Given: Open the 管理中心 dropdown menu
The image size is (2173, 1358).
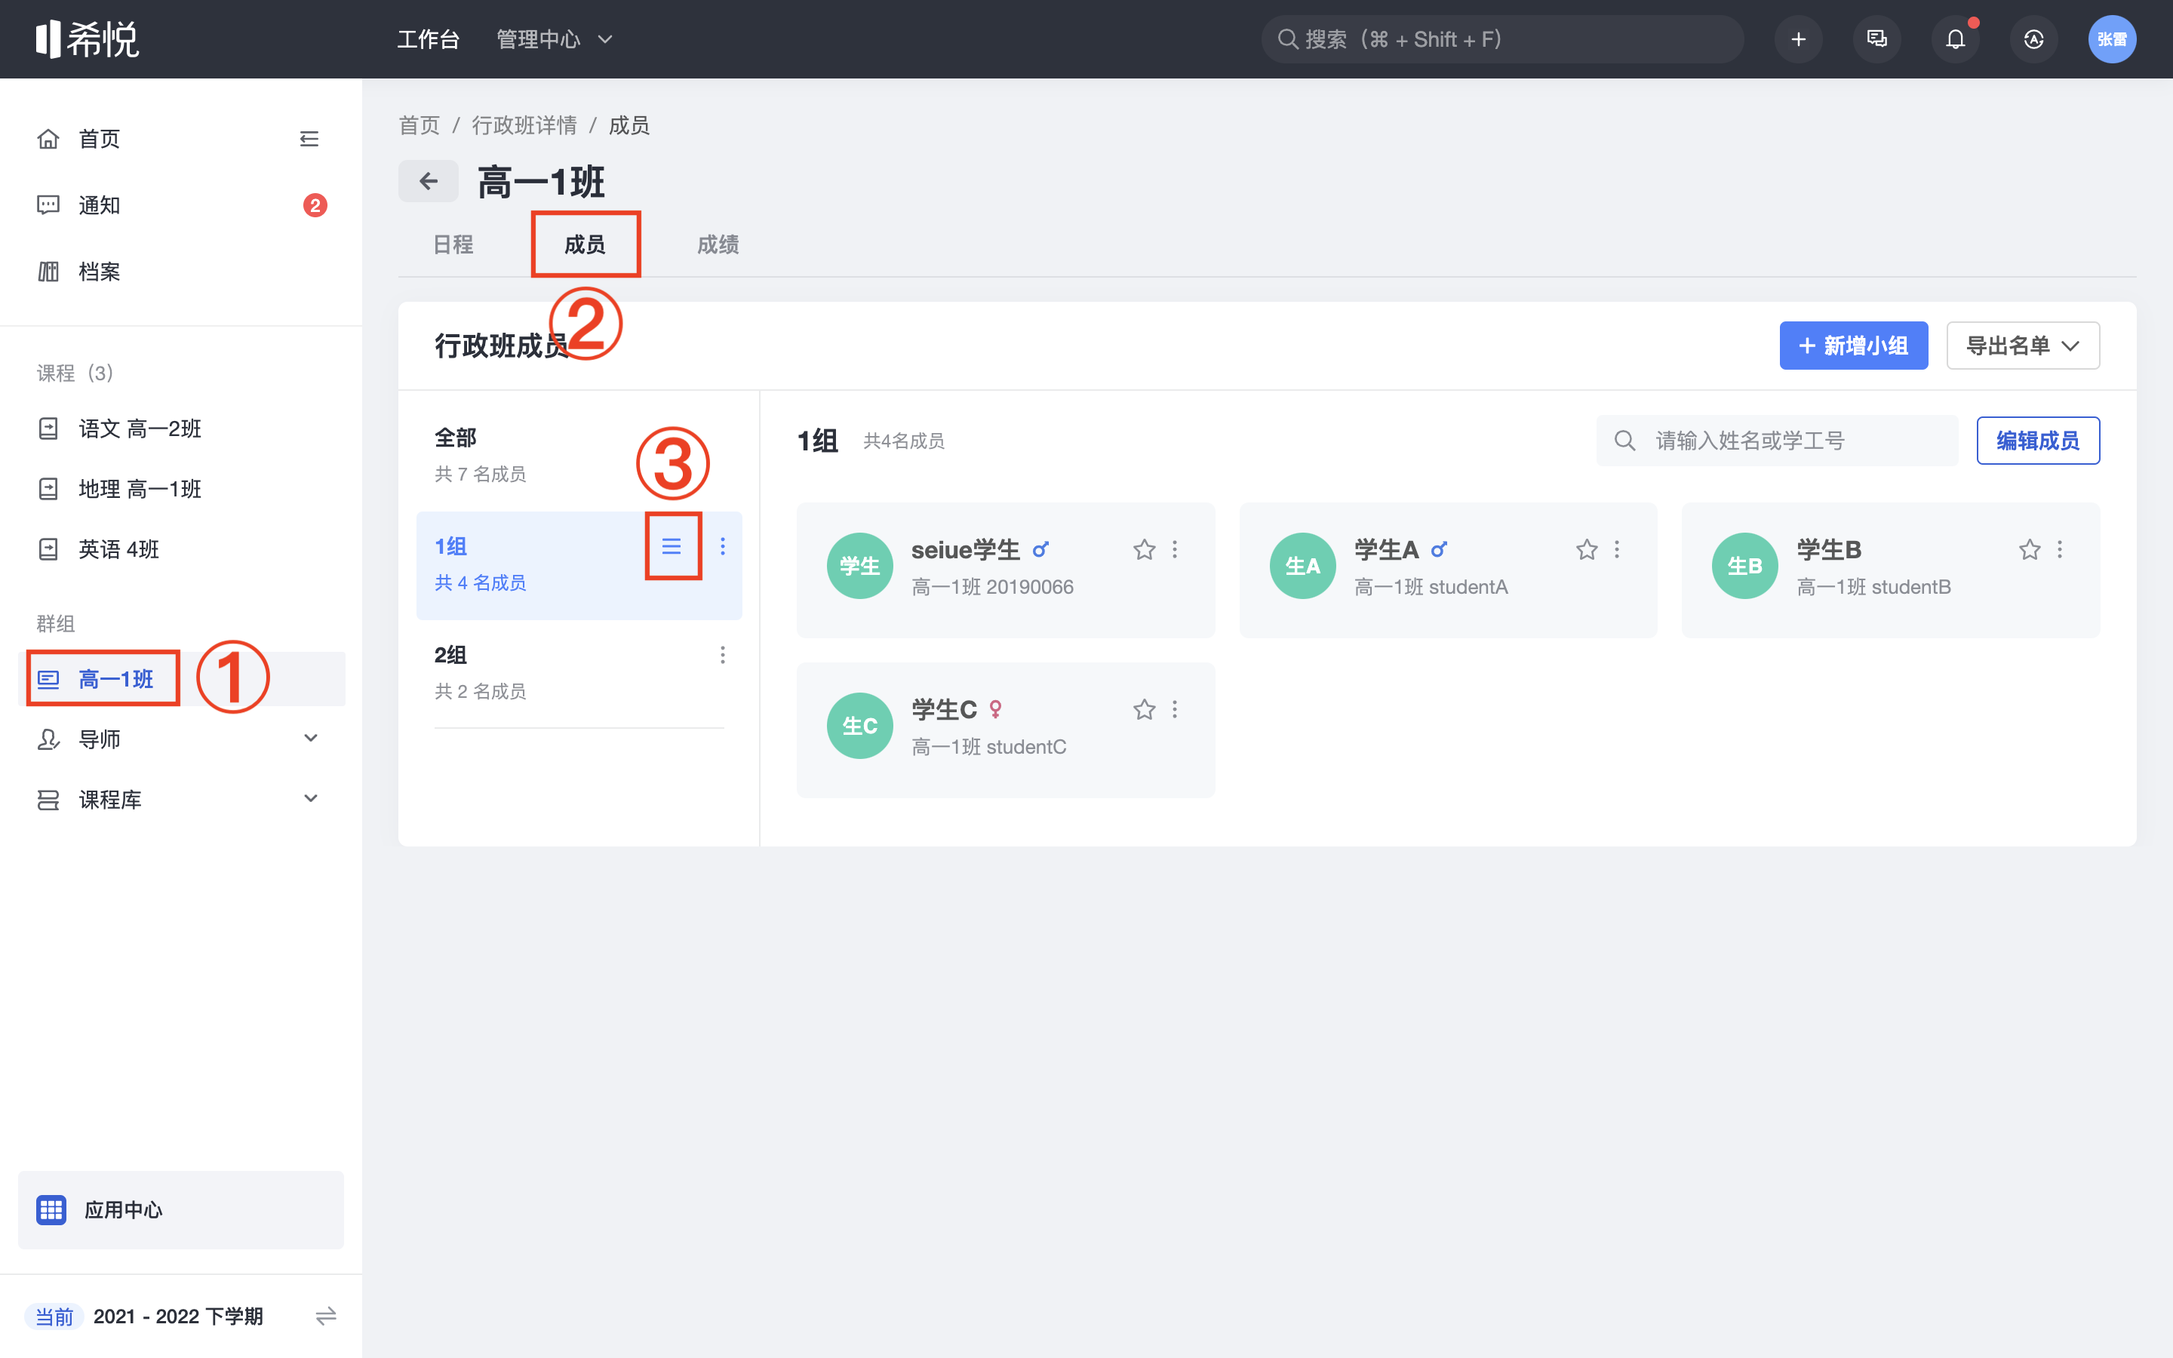Looking at the screenshot, I should (554, 38).
